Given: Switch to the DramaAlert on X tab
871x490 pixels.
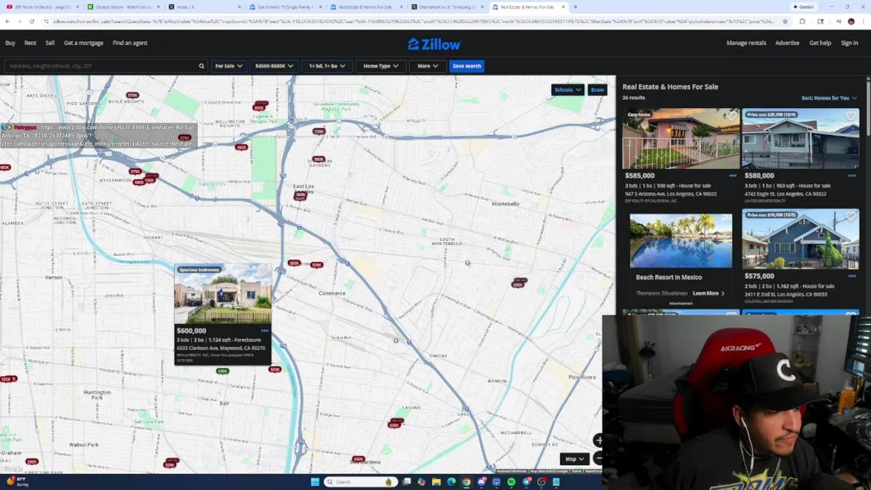Looking at the screenshot, I should 447,7.
